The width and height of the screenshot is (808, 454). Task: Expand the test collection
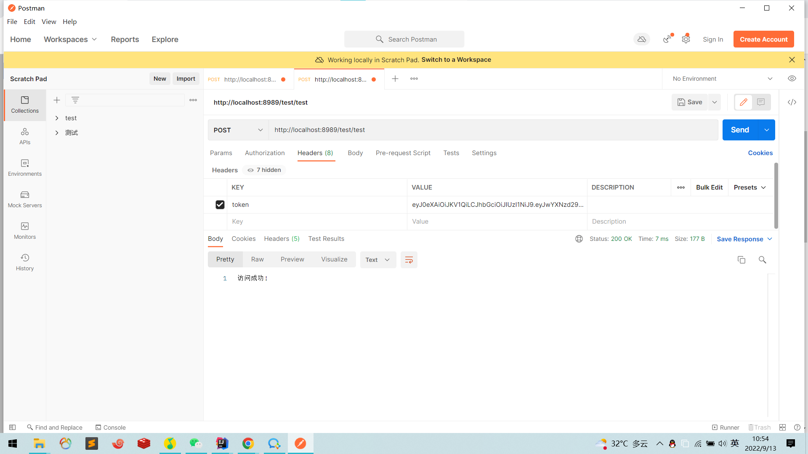tap(57, 118)
